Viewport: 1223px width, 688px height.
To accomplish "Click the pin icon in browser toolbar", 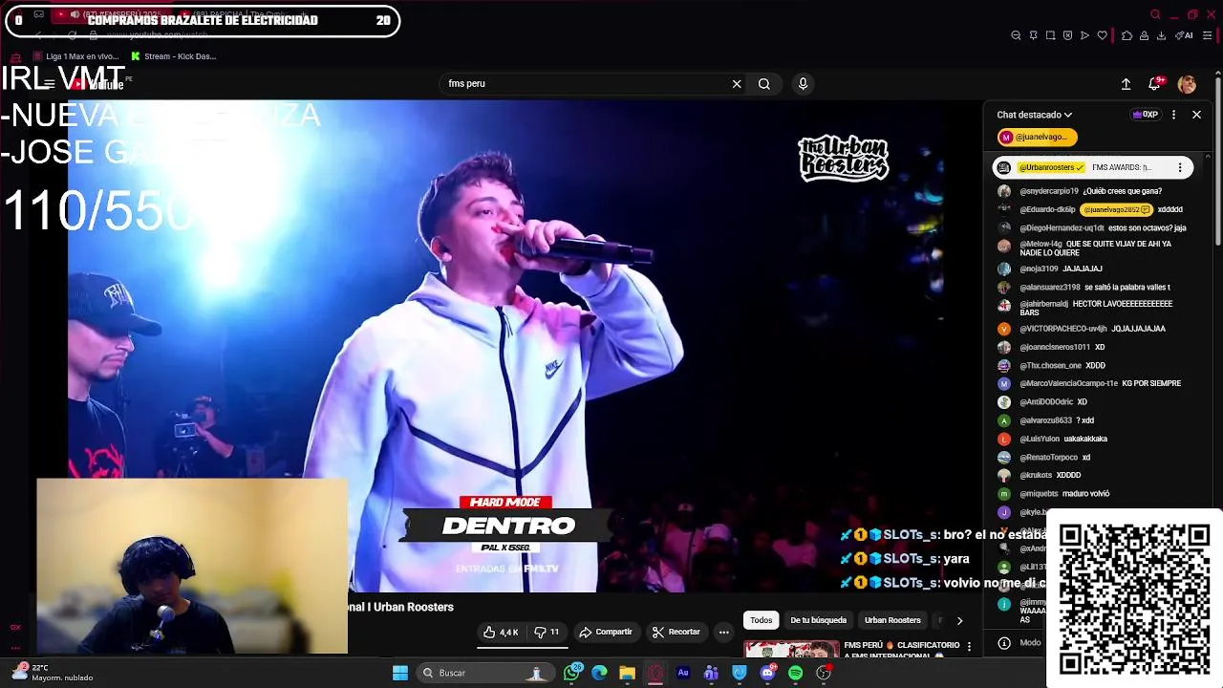I will coord(1033,35).
